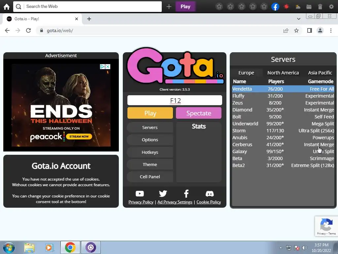
Task: Open a new browser tab
Action: tap(89, 19)
